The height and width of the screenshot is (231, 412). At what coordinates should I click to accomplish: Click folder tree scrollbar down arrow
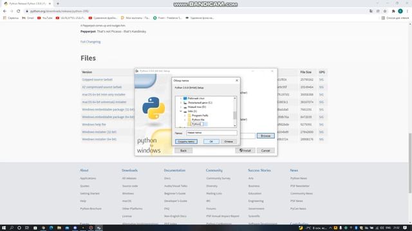coord(234,126)
